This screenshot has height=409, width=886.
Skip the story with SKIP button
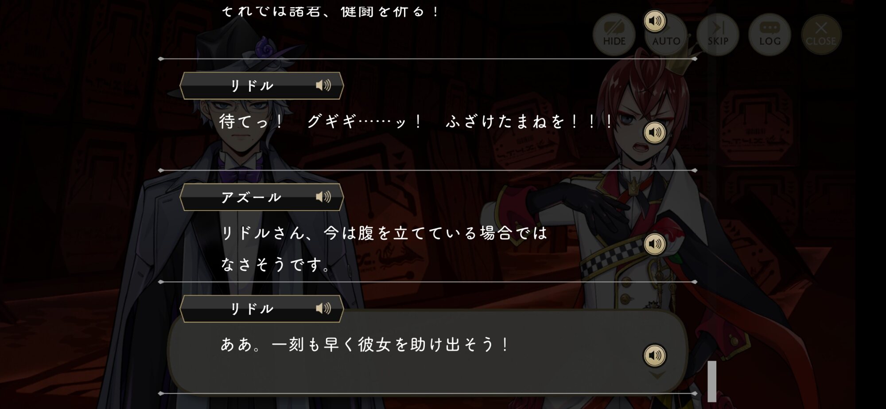[x=718, y=35]
